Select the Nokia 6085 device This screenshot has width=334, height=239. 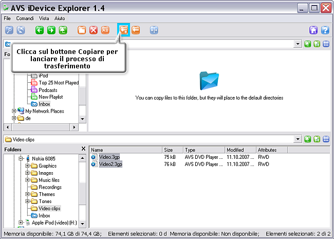(x=44, y=158)
